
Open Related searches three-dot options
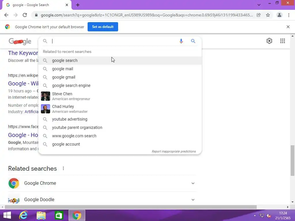[63, 168]
